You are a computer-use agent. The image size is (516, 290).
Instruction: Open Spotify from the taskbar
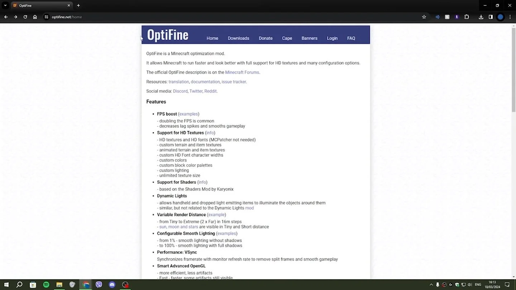[x=46, y=285]
